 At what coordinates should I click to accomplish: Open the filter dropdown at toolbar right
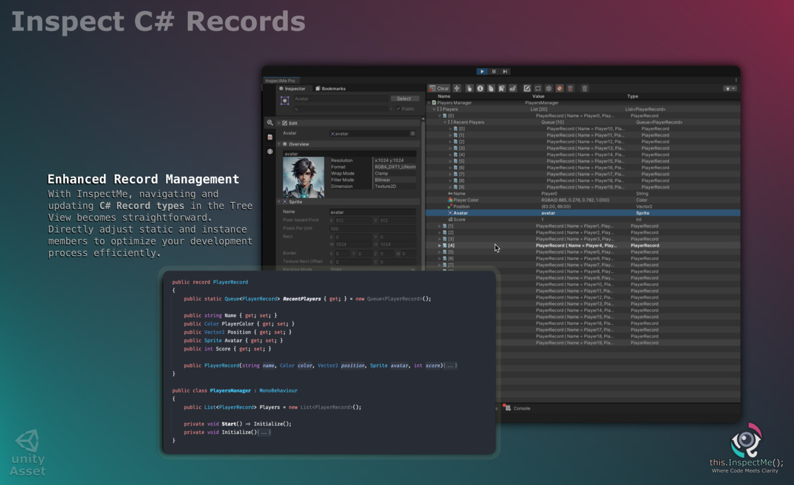(x=730, y=88)
